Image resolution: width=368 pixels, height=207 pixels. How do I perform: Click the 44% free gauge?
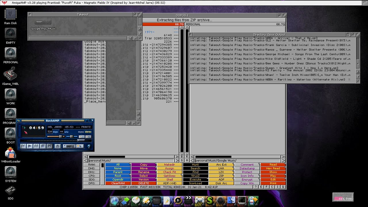[343, 197]
